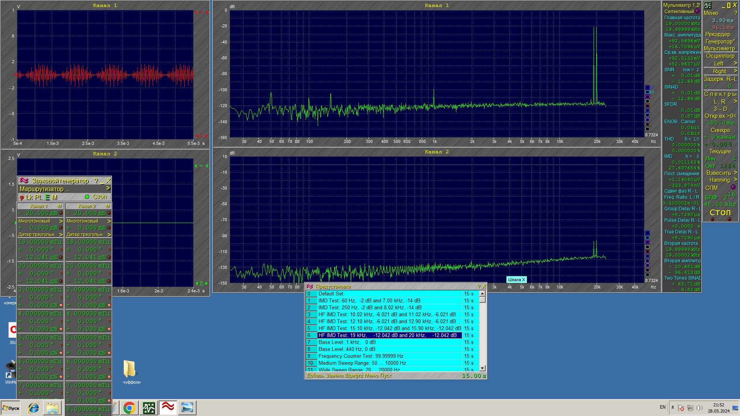This screenshot has height=416, width=740.
Task: Toggle the Селективный indicator in multimeter
Action: 697,12
